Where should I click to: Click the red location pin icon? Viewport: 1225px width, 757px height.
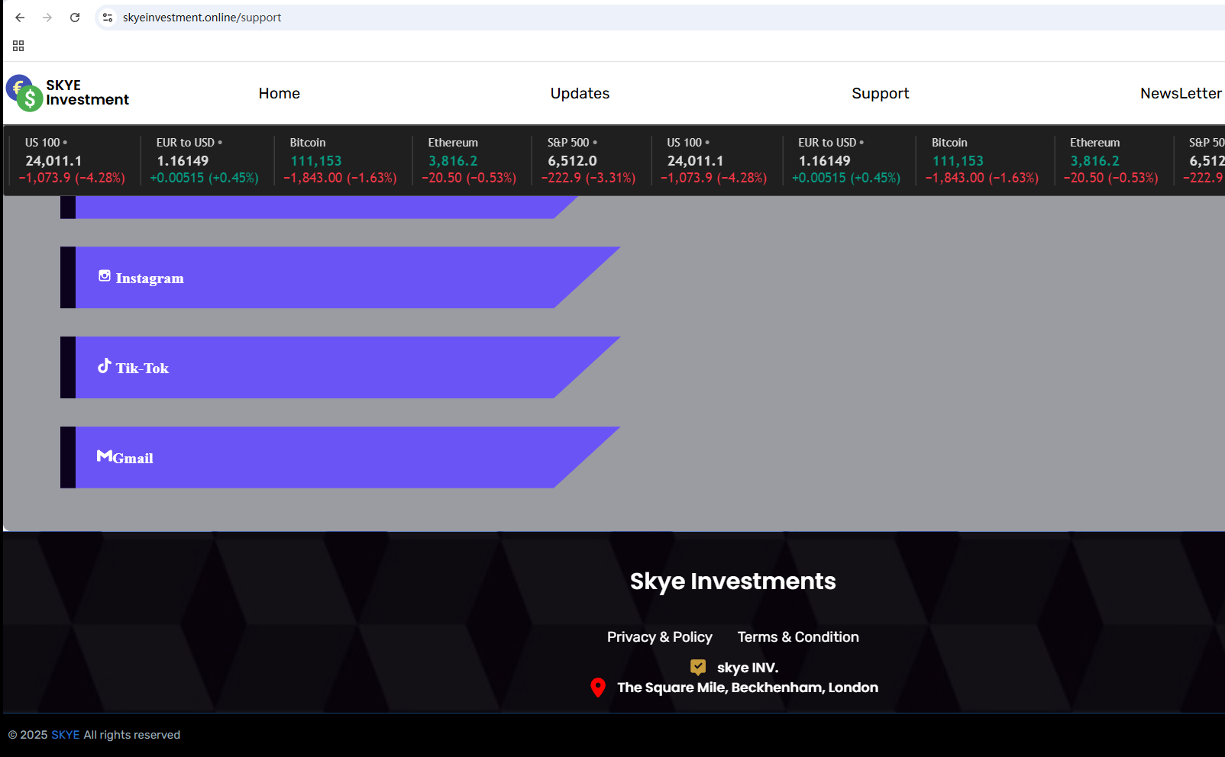pos(598,688)
